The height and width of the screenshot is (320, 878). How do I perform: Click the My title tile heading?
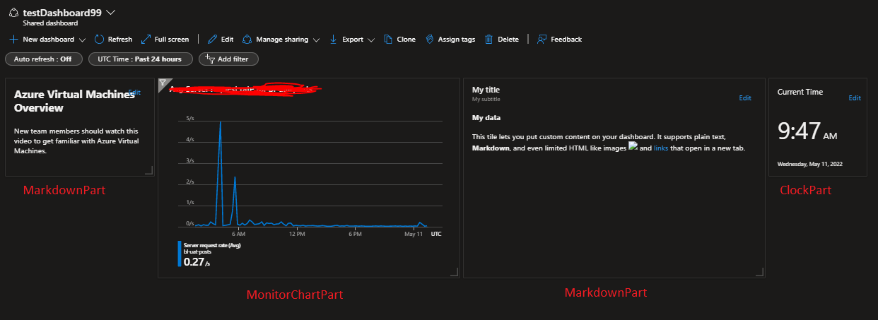(x=486, y=90)
